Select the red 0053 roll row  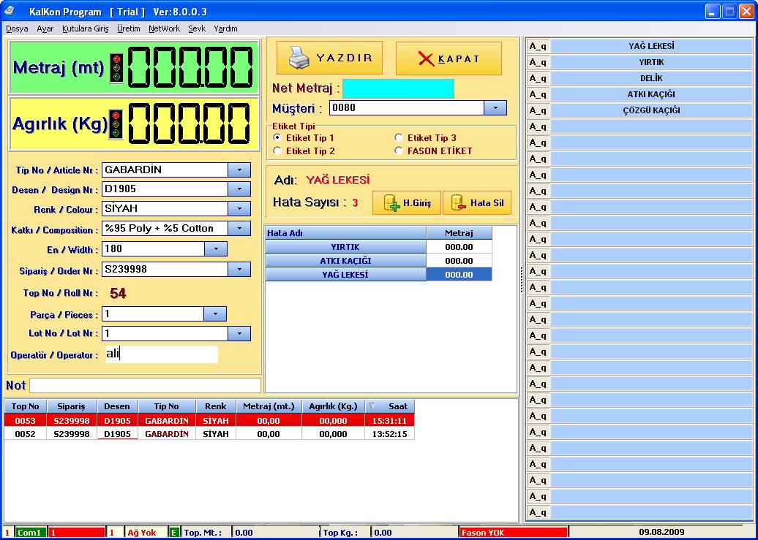(x=209, y=420)
